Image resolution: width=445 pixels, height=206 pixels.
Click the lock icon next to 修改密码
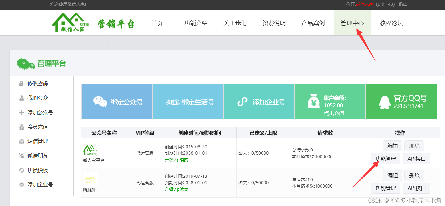pos(21,84)
